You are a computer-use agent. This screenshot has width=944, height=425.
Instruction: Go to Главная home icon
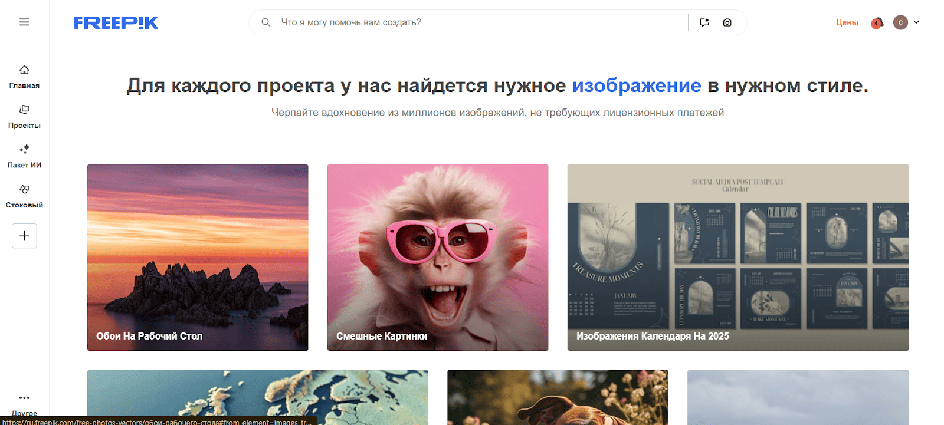24,70
